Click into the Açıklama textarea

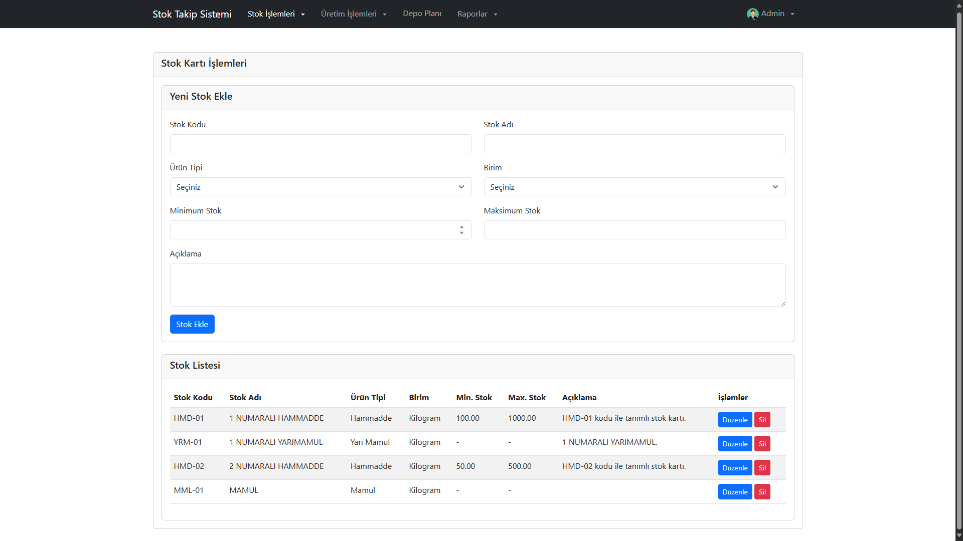pyautogui.click(x=477, y=285)
